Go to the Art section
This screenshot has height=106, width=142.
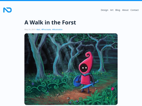click(x=112, y=10)
